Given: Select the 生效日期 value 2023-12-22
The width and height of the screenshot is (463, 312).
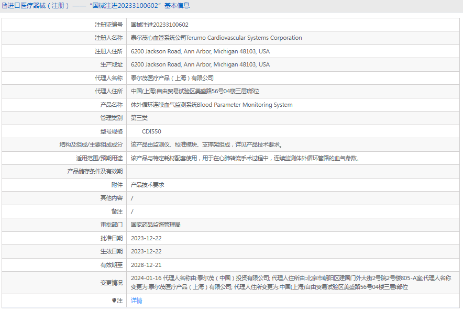Looking at the screenshot, I should click(146, 251).
